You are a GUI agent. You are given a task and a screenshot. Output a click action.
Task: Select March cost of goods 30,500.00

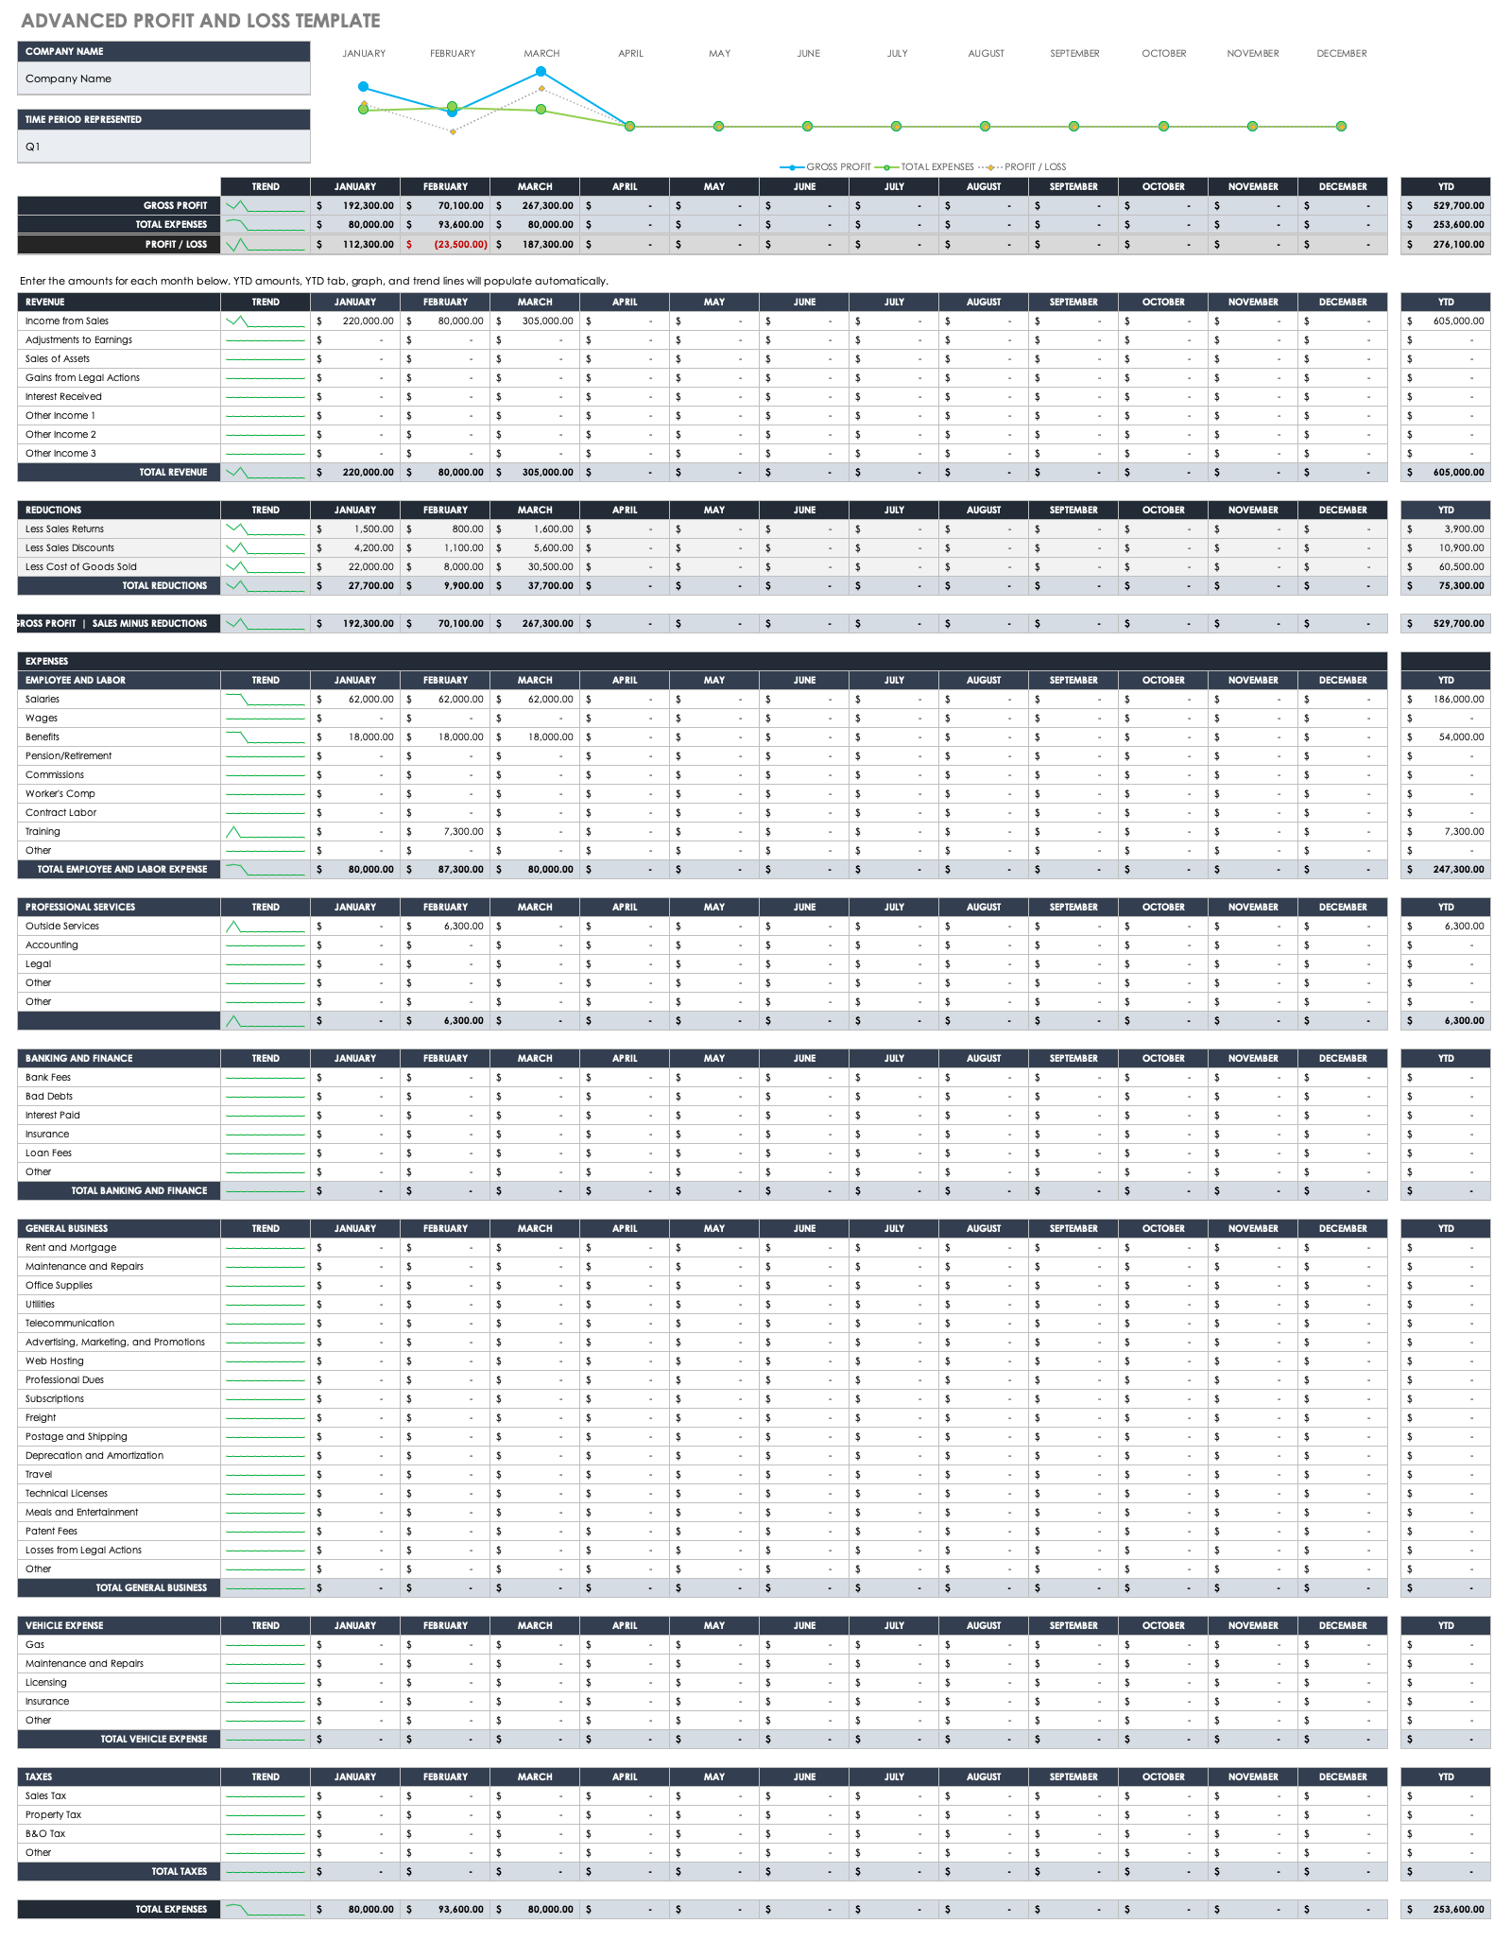pos(535,566)
